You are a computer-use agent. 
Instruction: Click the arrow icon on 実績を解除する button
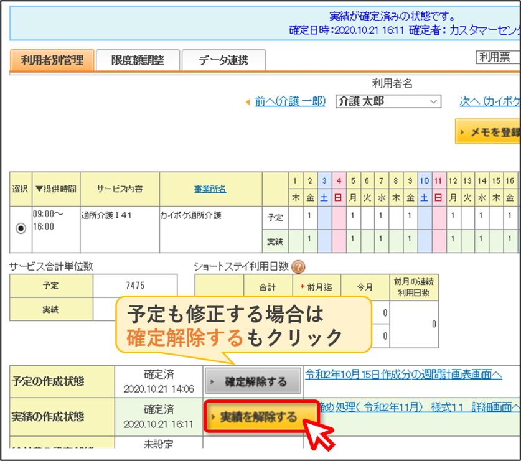pyautogui.click(x=213, y=416)
